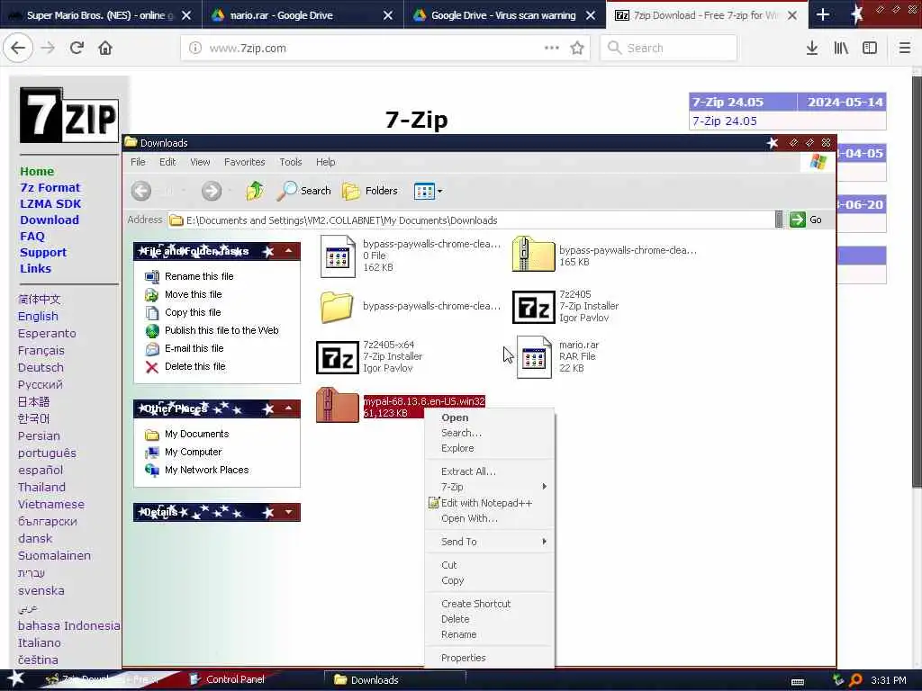Select the mario.rar file icon

534,356
